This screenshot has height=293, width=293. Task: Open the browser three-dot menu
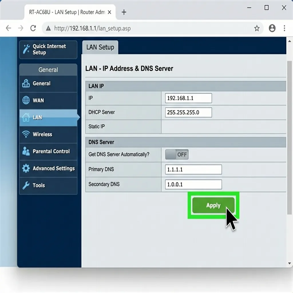[284, 28]
